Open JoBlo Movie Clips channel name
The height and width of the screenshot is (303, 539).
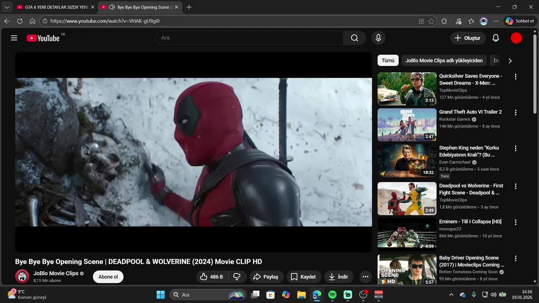pyautogui.click(x=56, y=274)
